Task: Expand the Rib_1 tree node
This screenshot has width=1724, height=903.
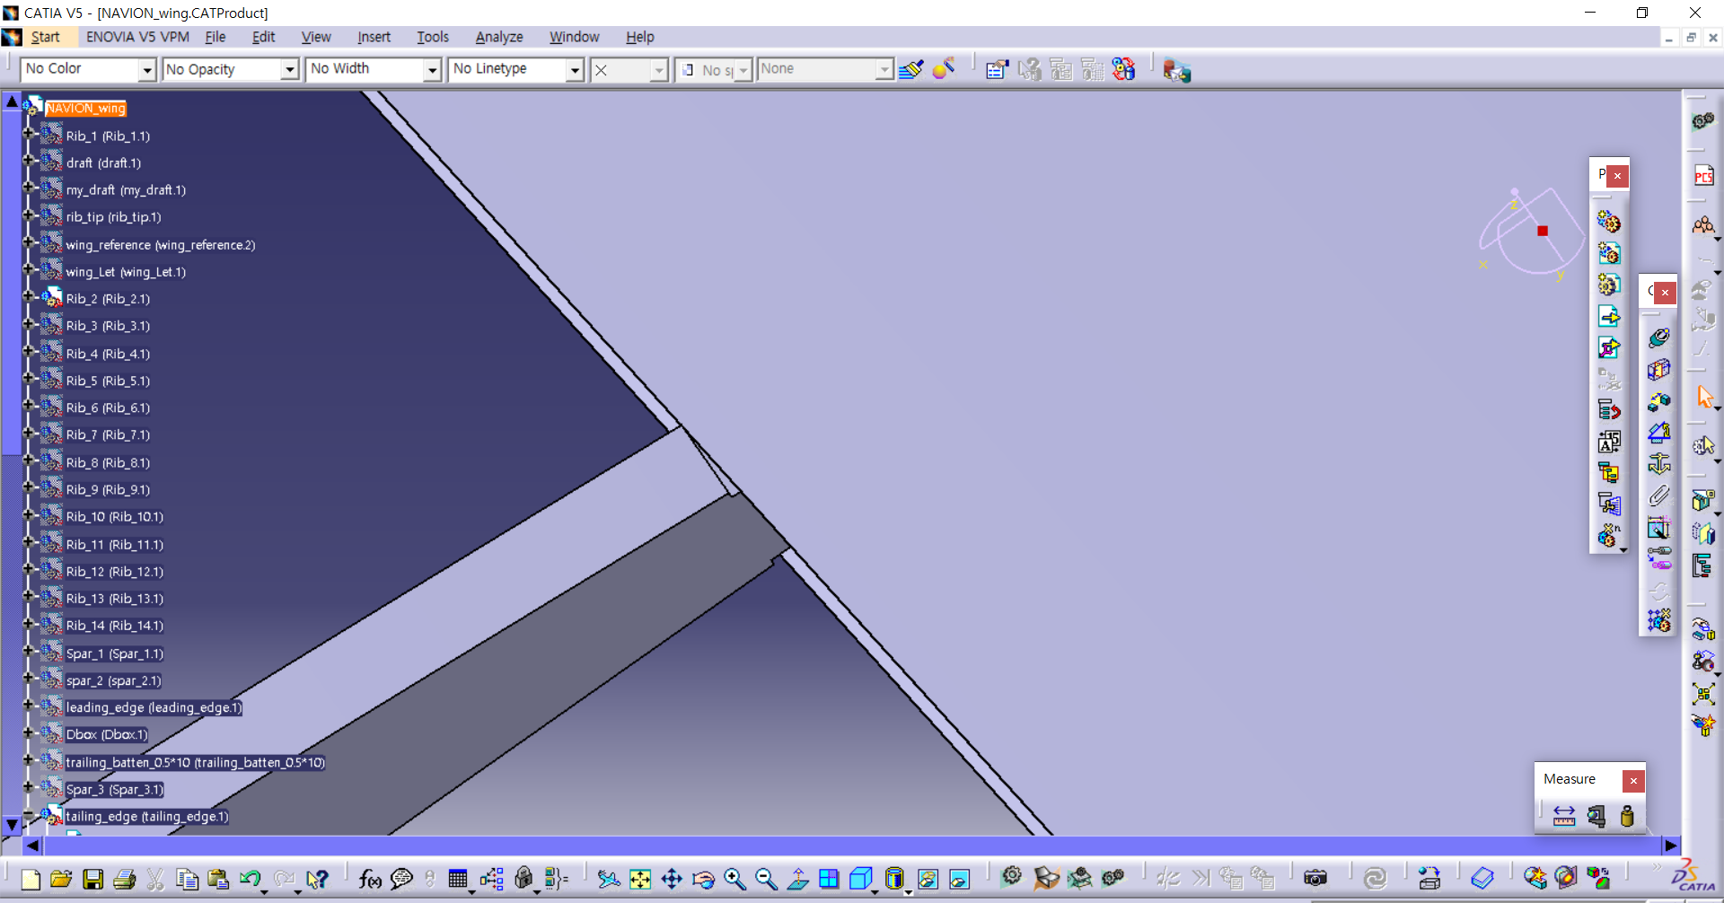Action: tap(28, 135)
